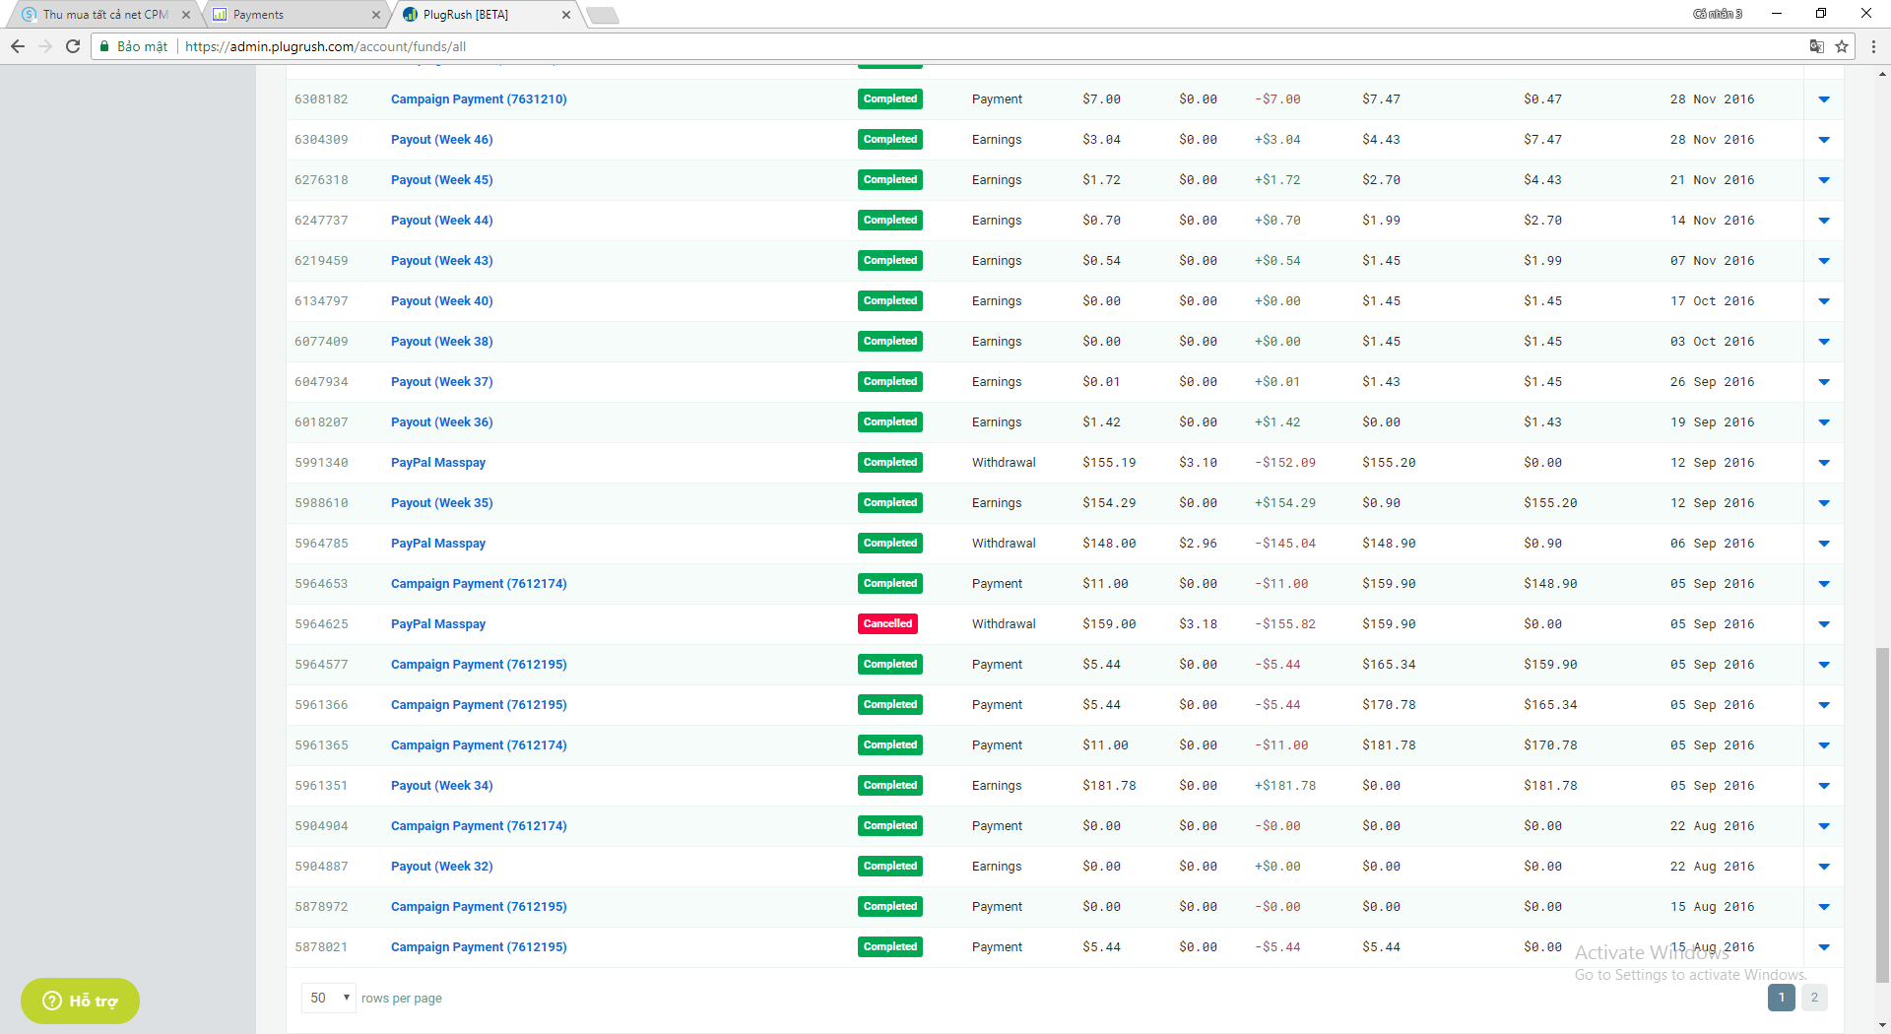
Task: Click the browser back arrow icon
Action: pyautogui.click(x=18, y=46)
